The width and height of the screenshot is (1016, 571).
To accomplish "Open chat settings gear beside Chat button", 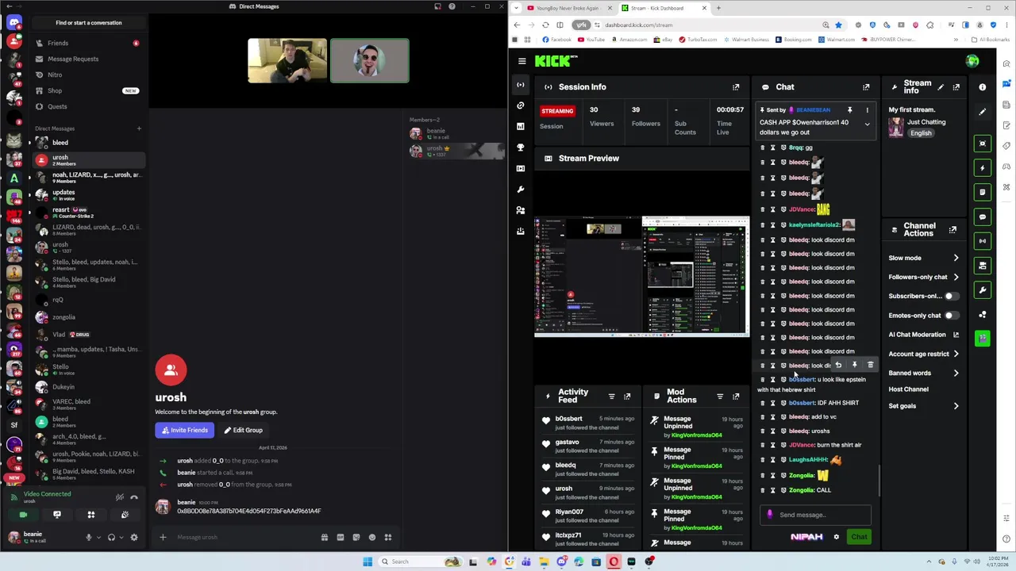I will pos(836,537).
